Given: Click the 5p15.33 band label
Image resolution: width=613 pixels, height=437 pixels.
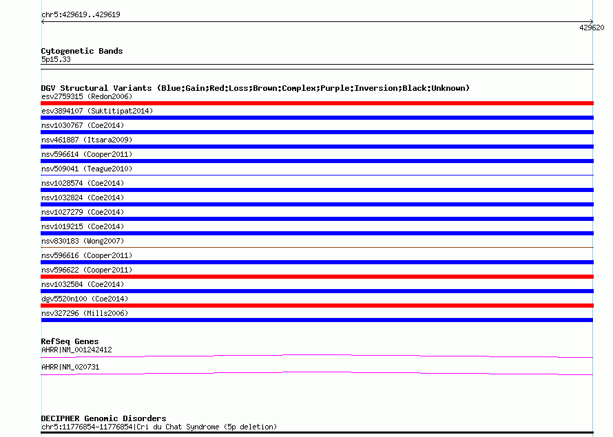Looking at the screenshot, I should point(56,59).
